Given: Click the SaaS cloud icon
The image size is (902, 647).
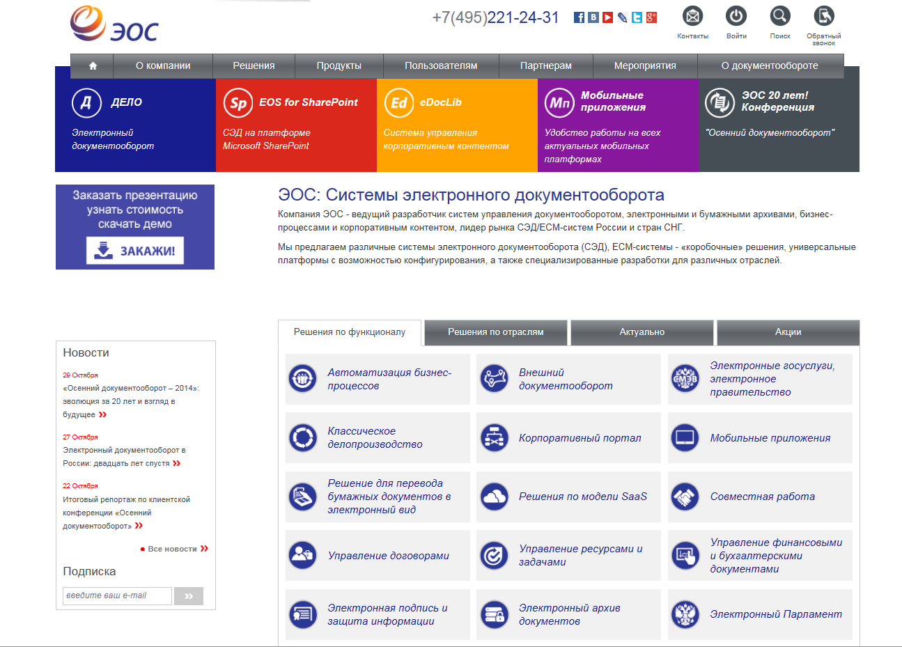Looking at the screenshot, I should click(495, 497).
